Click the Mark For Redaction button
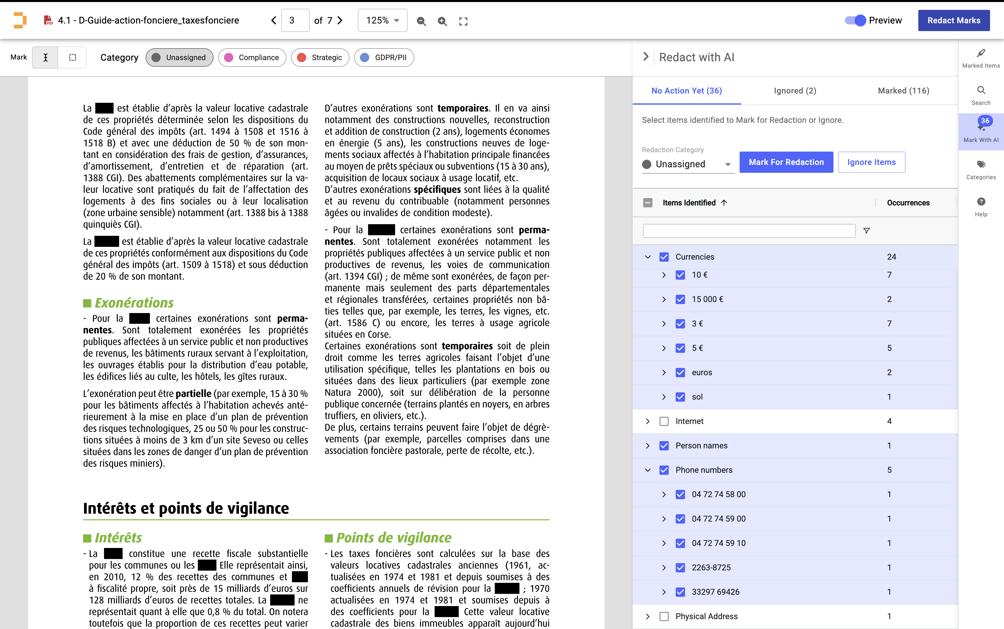The height and width of the screenshot is (629, 1004). 786,162
